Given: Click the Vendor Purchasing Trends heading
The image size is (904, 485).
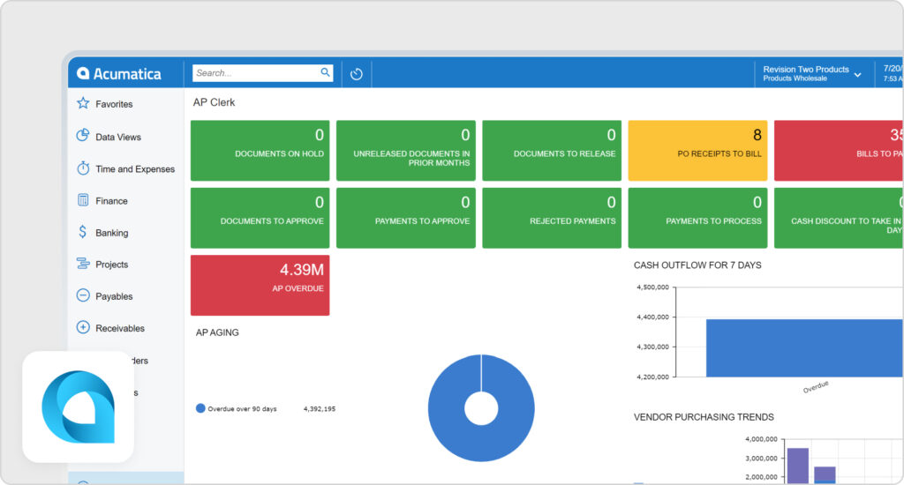Looking at the screenshot, I should [x=704, y=417].
